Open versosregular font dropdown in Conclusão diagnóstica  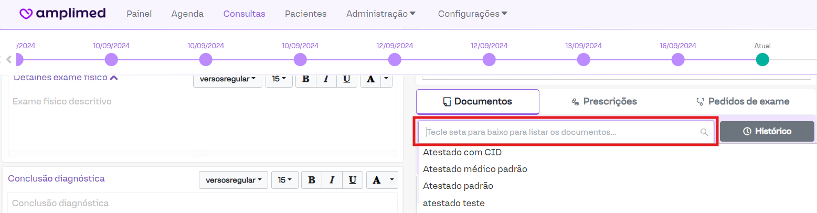coord(233,180)
